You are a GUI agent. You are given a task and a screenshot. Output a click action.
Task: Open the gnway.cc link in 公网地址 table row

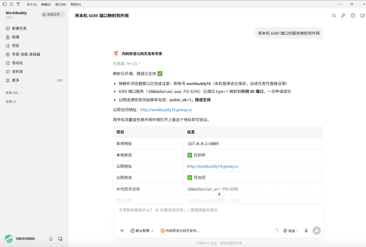pos(213,166)
